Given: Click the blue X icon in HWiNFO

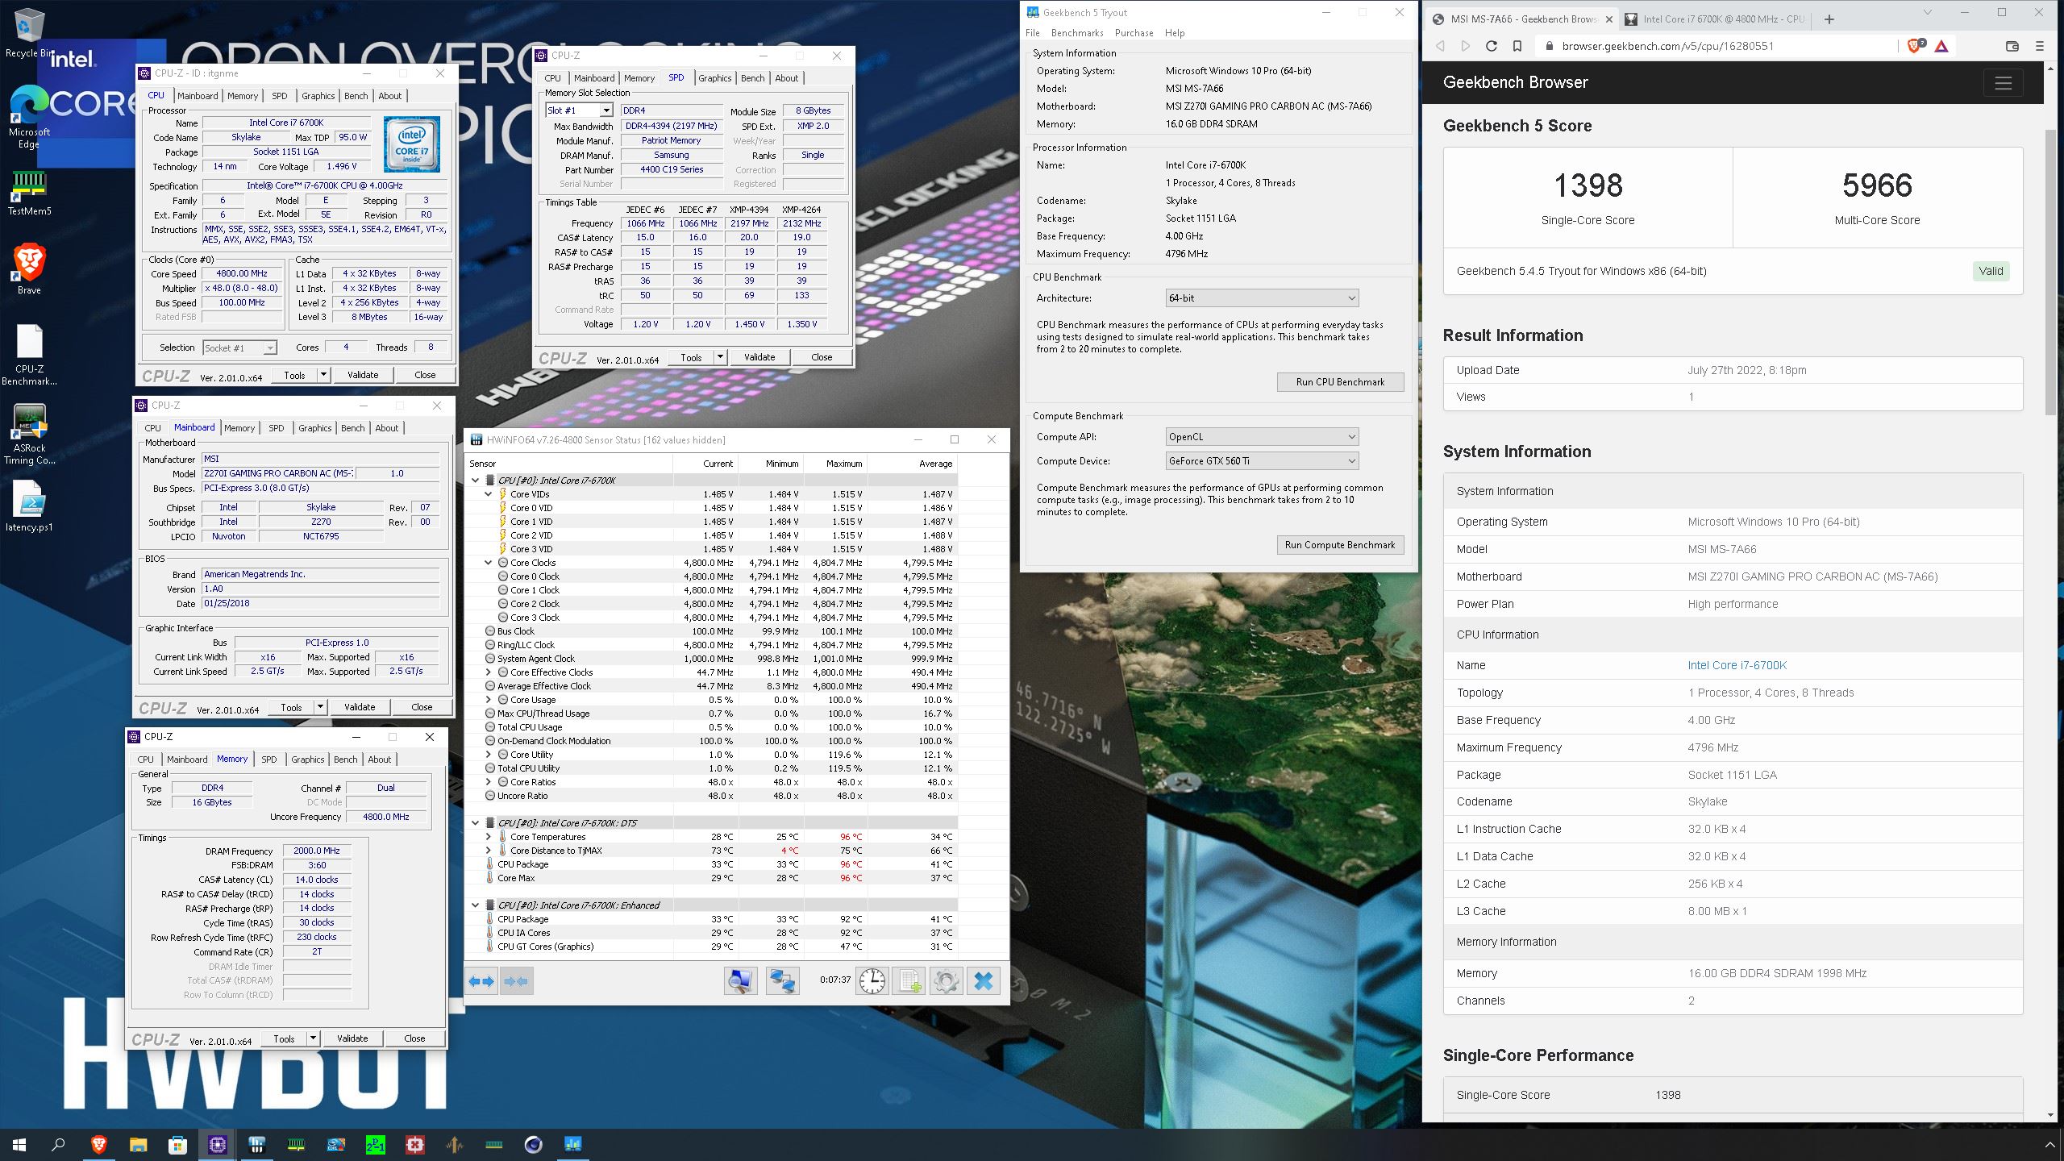Looking at the screenshot, I should click(x=984, y=981).
